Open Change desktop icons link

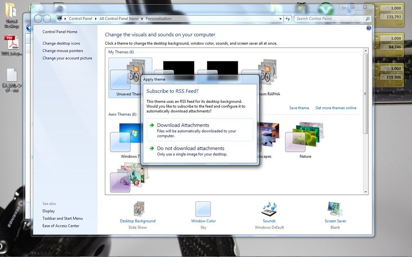click(x=61, y=43)
